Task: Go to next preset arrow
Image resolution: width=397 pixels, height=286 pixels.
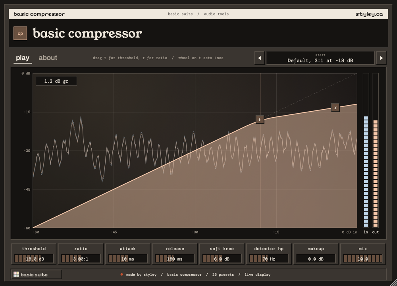Action: click(x=381, y=58)
